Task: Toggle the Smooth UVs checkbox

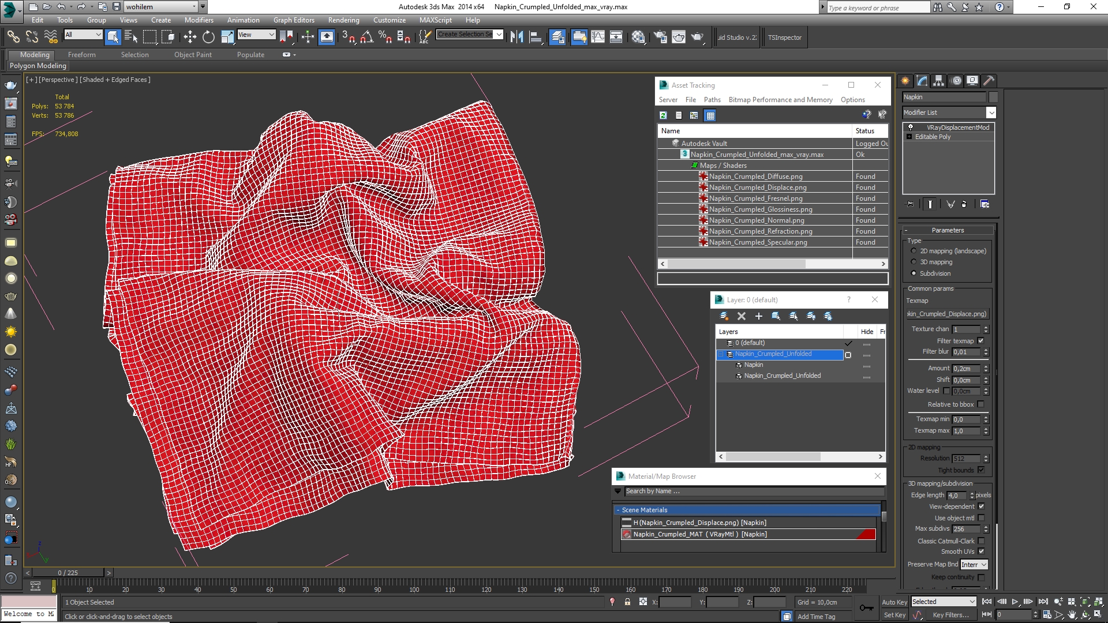Action: pyautogui.click(x=981, y=551)
